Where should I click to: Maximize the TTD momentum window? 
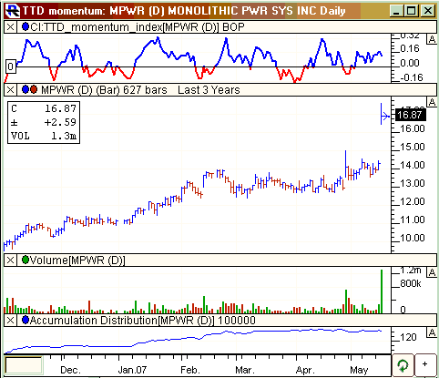[412, 11]
